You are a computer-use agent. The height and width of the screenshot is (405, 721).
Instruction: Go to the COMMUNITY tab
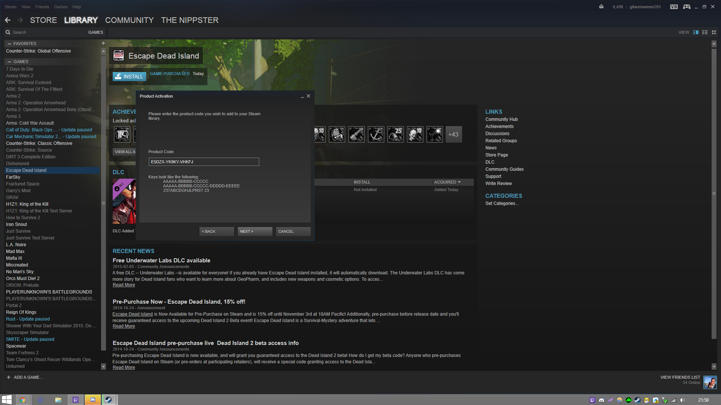[x=129, y=20]
